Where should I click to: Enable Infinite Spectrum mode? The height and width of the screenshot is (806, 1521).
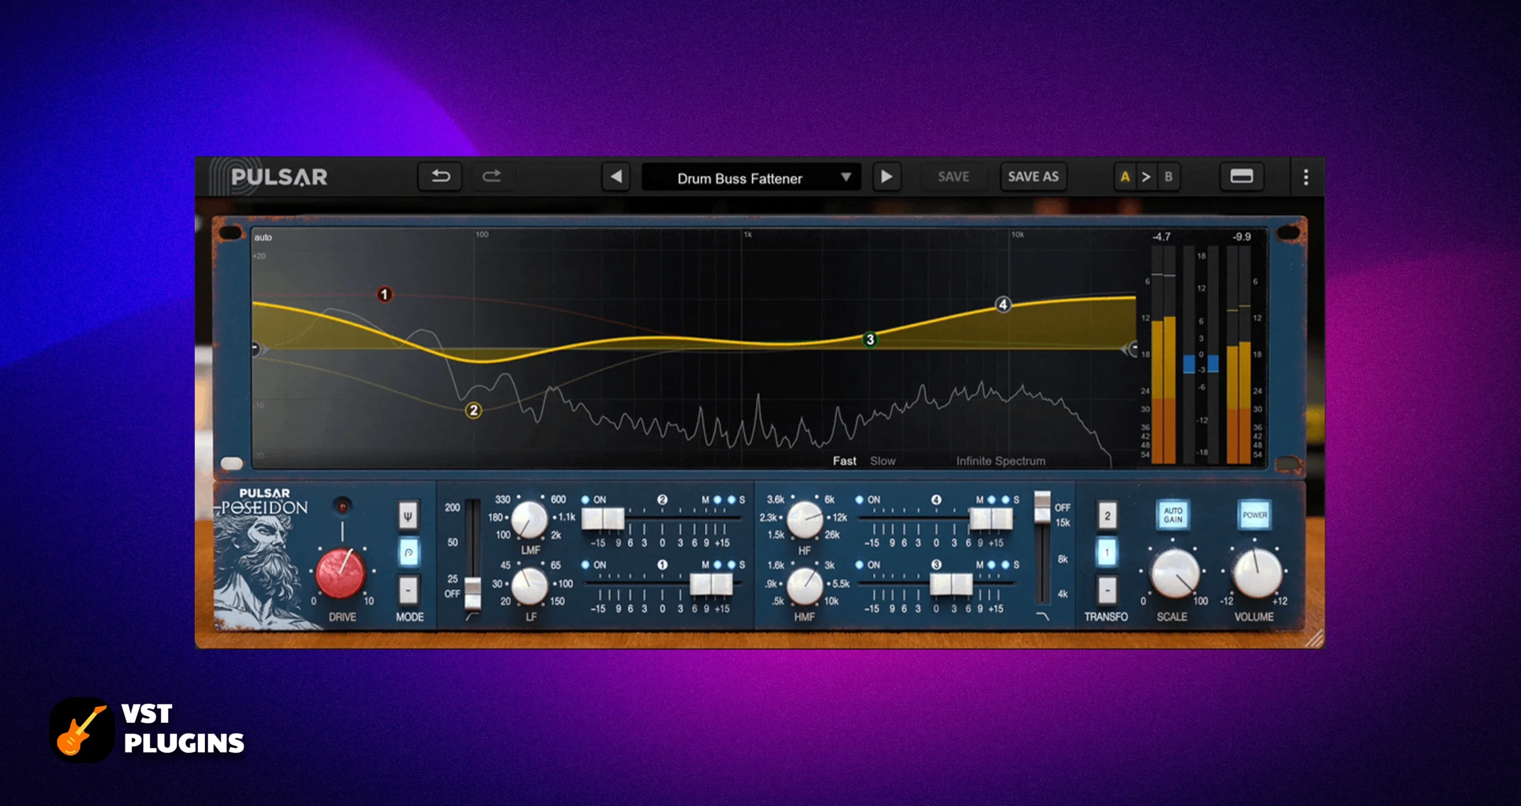(x=1001, y=461)
